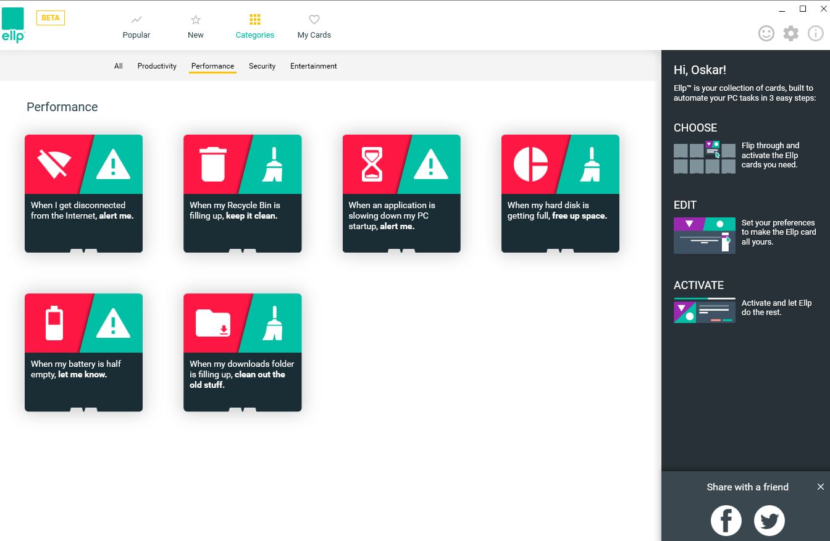830x541 pixels.
Task: Click alert triangle on Internet disconnect card
Action: 113,164
